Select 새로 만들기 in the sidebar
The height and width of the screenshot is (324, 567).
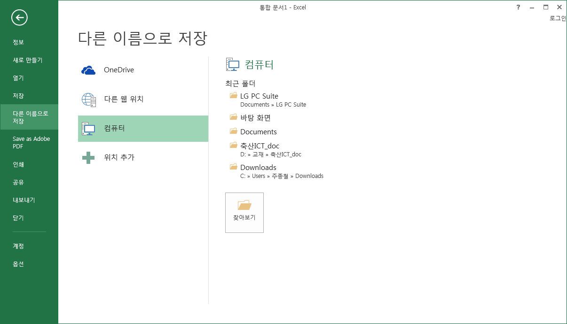coord(29,60)
